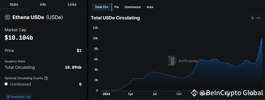
Task: Switch chart to Pie view
Action: click(116, 7)
